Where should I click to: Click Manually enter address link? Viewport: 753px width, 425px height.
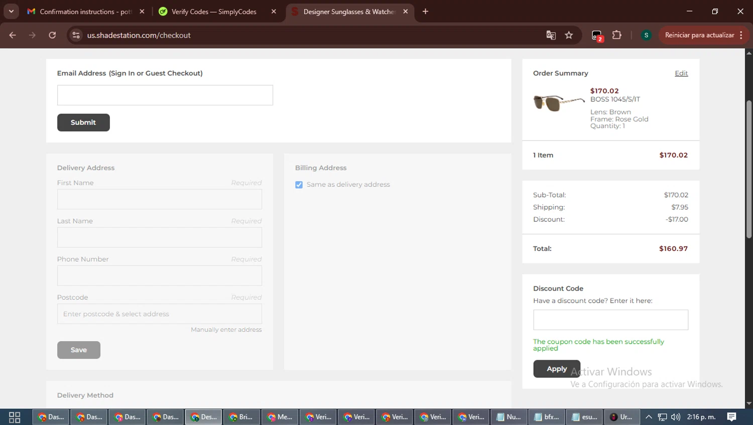coord(226,330)
